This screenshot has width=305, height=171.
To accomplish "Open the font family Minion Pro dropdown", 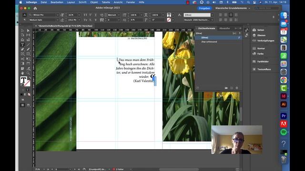I will coord(58,15).
